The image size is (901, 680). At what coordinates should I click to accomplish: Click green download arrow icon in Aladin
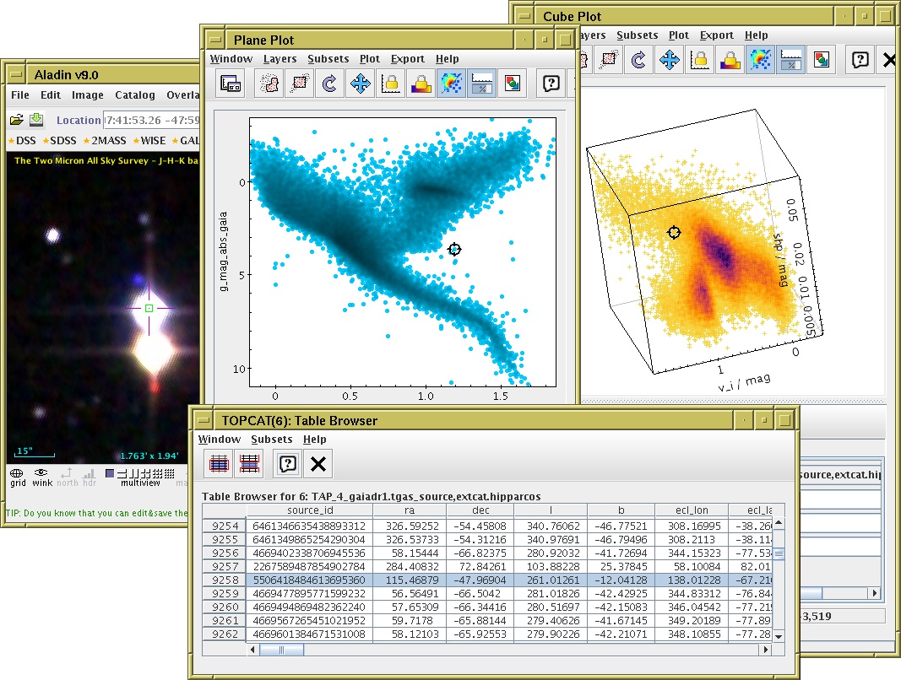click(36, 119)
